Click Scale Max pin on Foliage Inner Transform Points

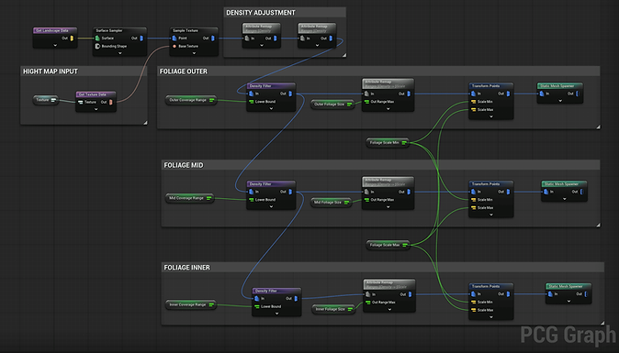tap(473, 310)
